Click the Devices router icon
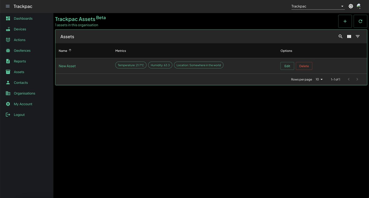This screenshot has height=198, width=369. [x=8, y=29]
